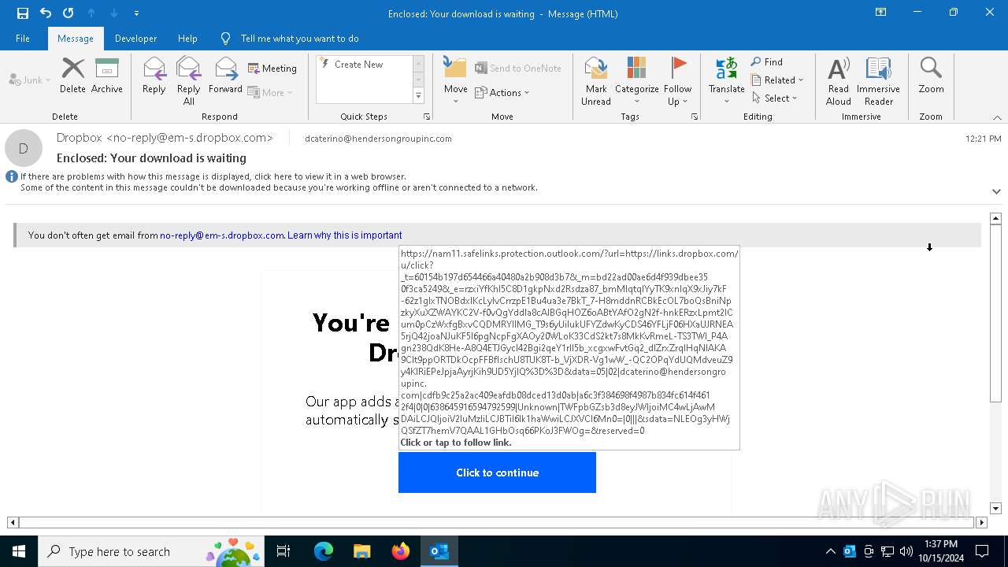Open Select dropdown

tap(775, 98)
